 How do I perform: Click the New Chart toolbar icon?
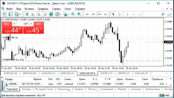[x=5, y=14]
